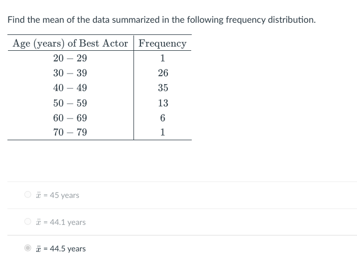The height and width of the screenshot is (263, 357).
Task: Click the '44.1 years' answer label text
Action: [61, 222]
